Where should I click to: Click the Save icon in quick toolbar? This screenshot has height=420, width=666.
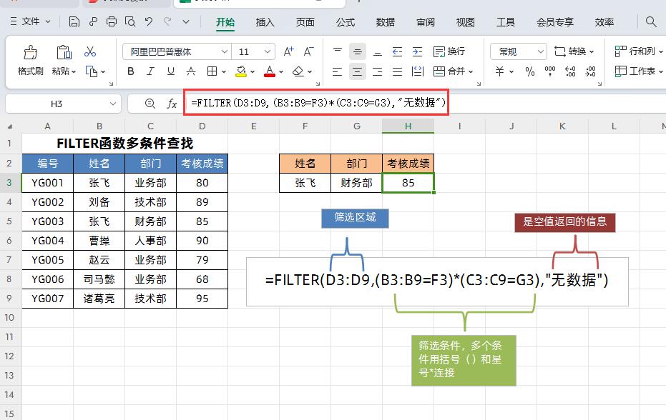(x=74, y=22)
